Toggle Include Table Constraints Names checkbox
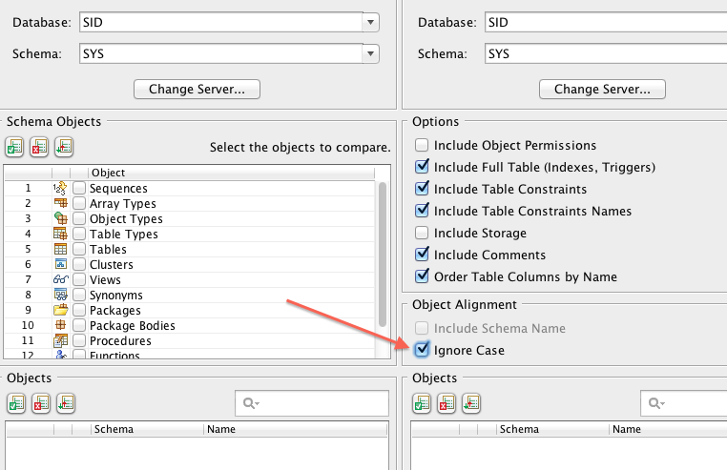The height and width of the screenshot is (470, 727). [x=422, y=211]
